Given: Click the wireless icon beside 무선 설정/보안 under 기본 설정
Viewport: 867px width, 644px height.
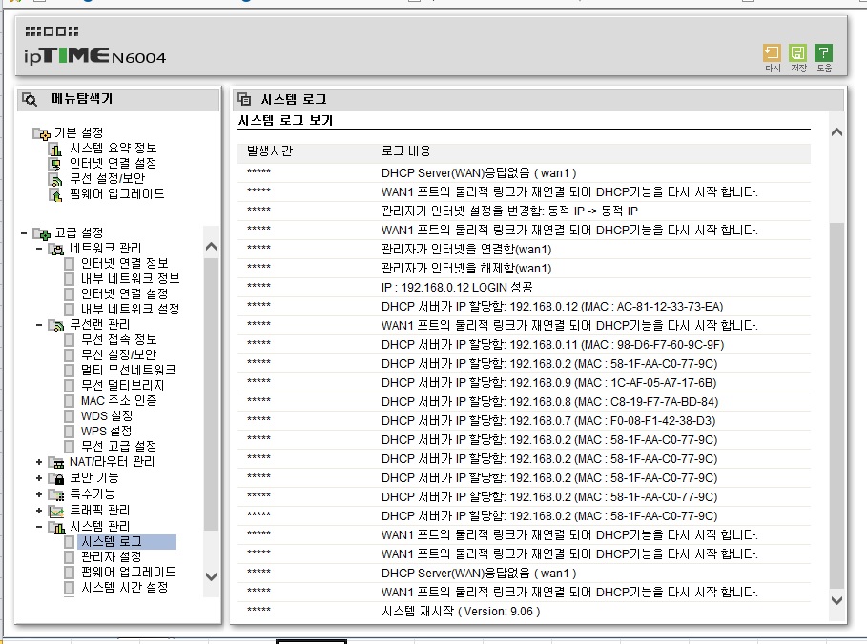Looking at the screenshot, I should (55, 179).
